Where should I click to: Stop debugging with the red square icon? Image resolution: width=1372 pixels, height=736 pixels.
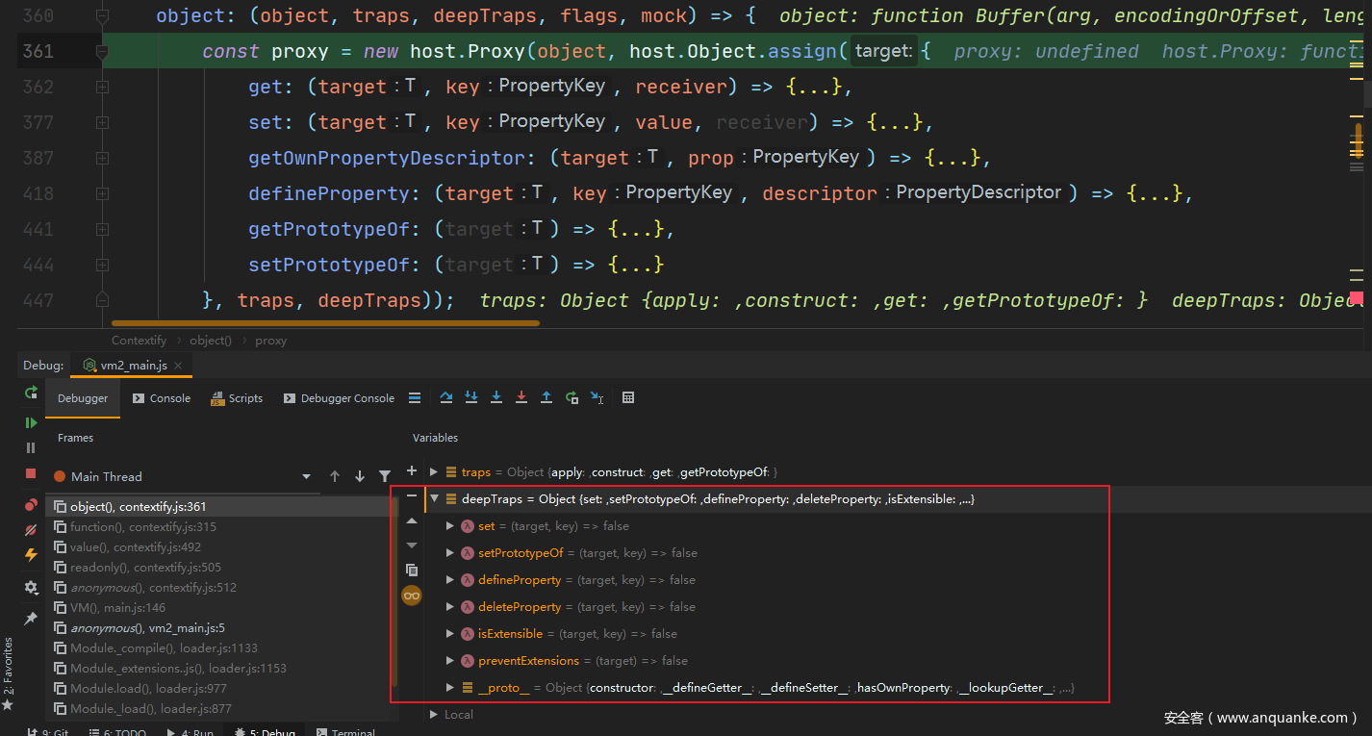click(x=31, y=473)
